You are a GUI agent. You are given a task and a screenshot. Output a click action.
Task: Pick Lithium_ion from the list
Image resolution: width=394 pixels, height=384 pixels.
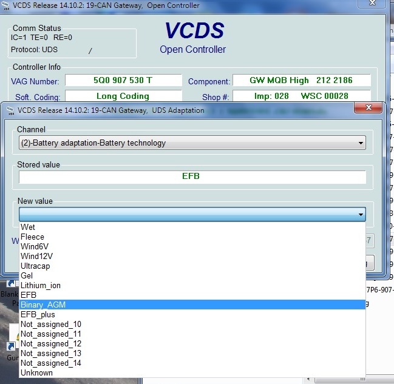click(x=192, y=285)
